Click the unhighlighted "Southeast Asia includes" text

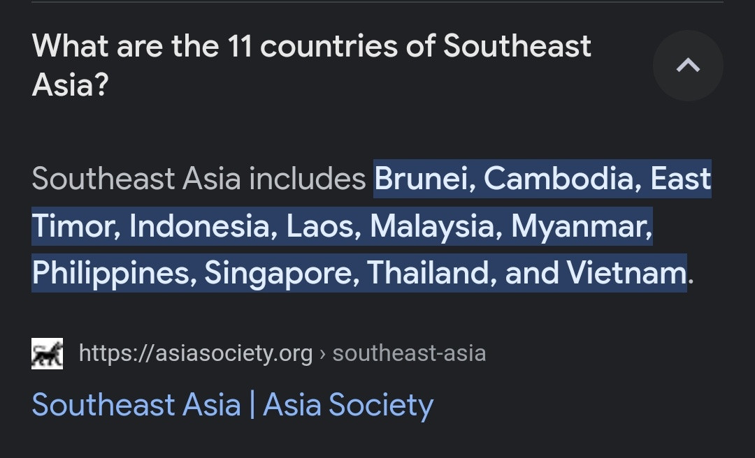(199, 179)
